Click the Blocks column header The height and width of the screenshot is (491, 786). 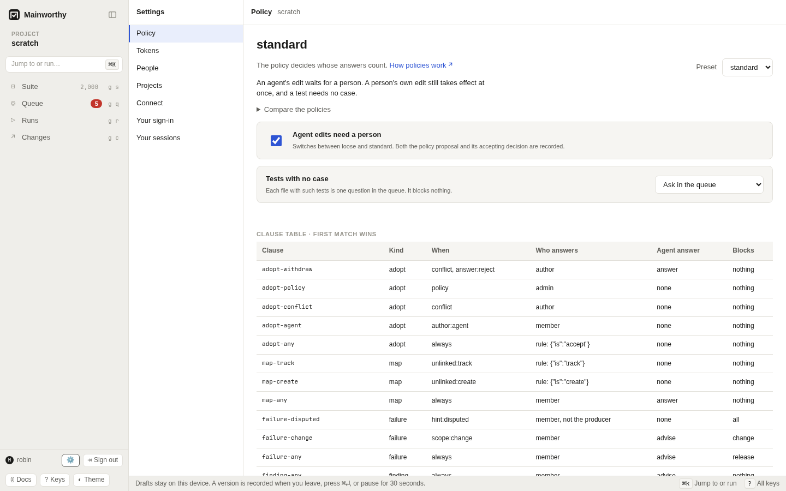coord(750,251)
